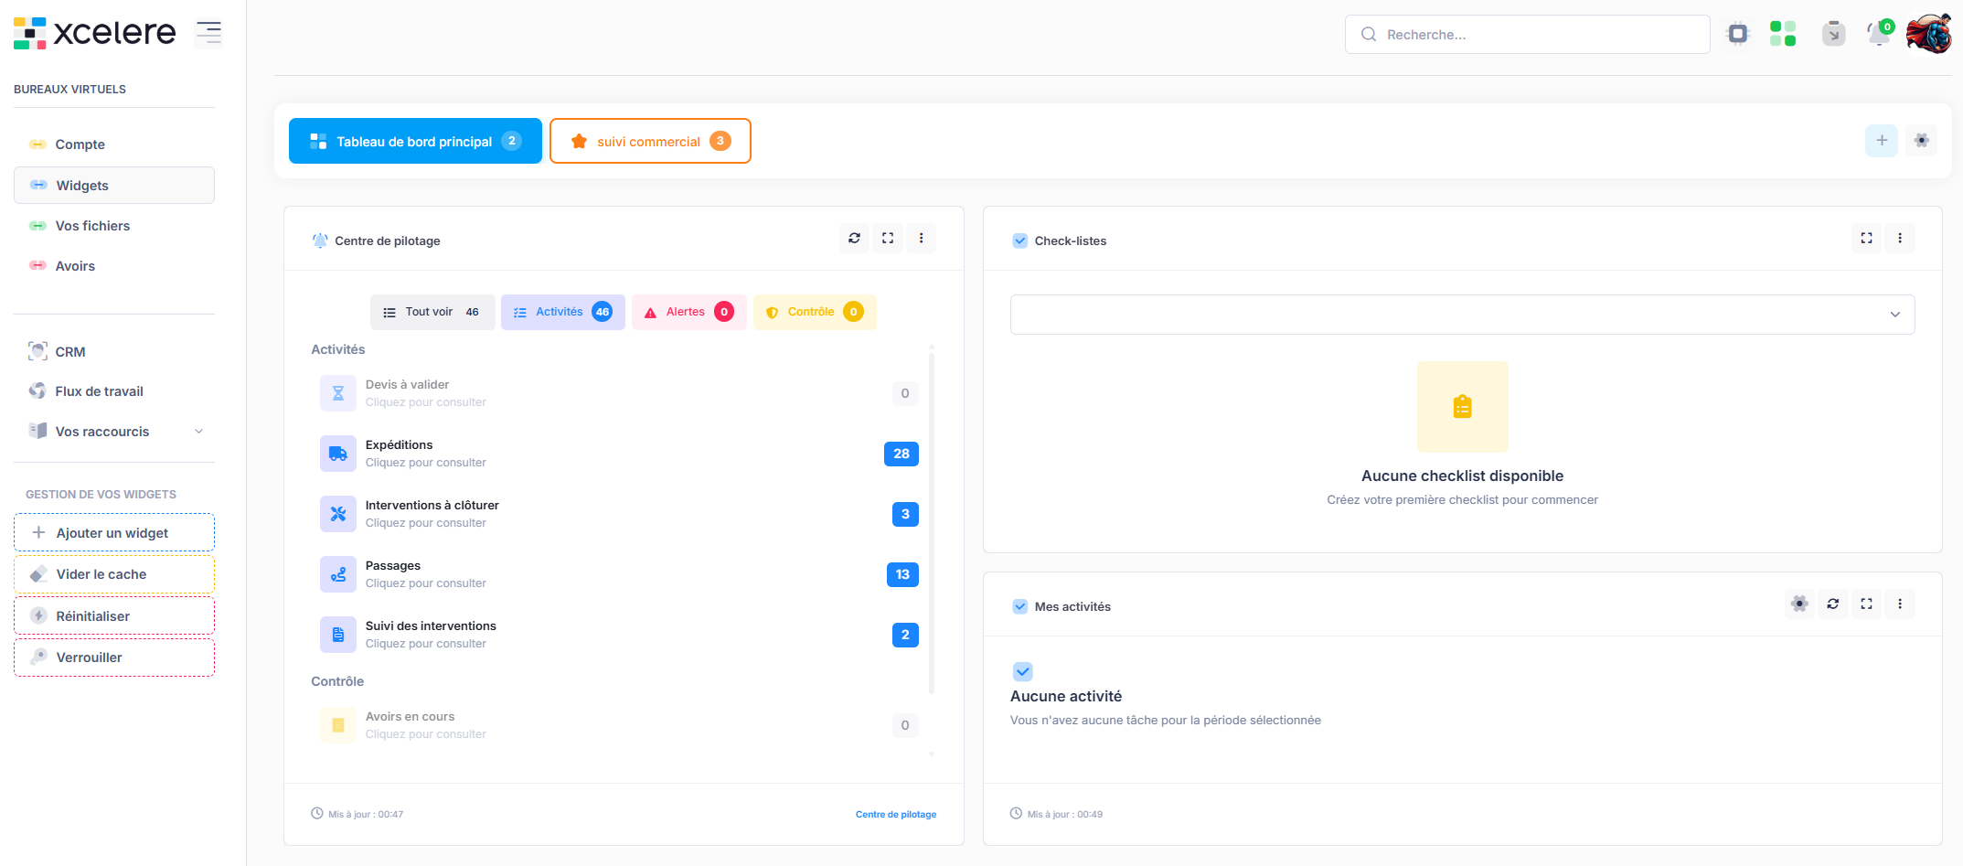Toggle the Alertes filter
Viewport: 1963px width, 866px height.
[x=688, y=312]
